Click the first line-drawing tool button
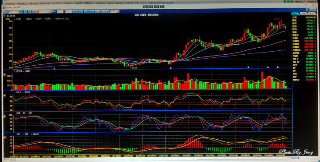Screen dimensions: 320x162 (98, 11)
